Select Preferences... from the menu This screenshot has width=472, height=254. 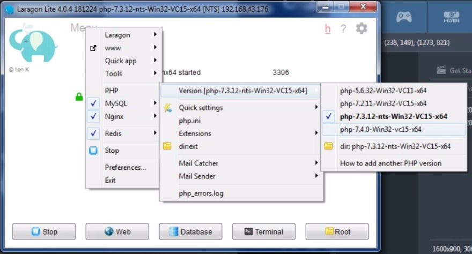[123, 167]
